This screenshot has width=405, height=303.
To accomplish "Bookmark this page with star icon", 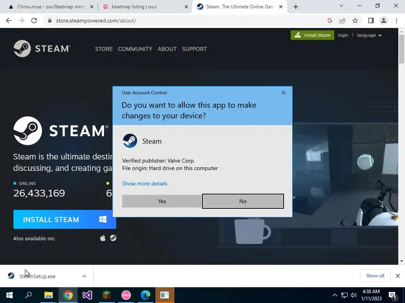I will 355,21.
